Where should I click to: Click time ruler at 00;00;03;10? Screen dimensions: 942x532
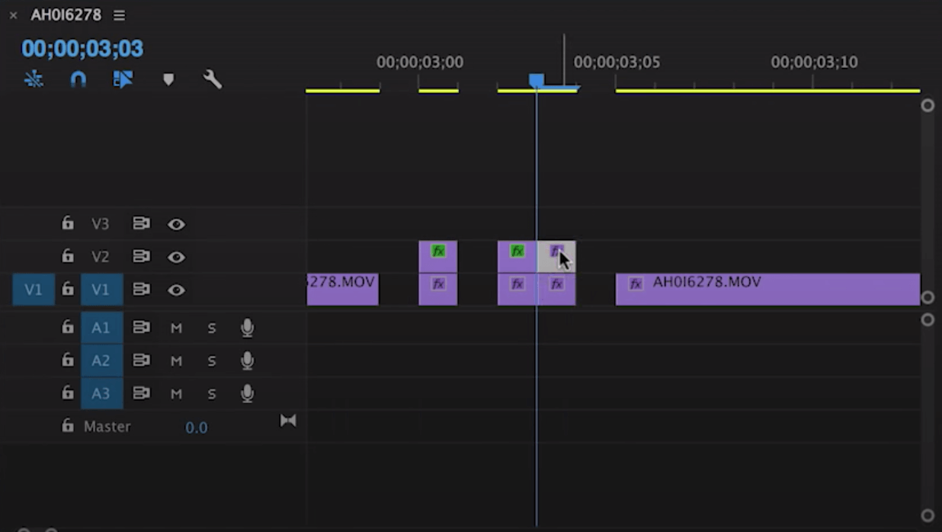(x=814, y=62)
